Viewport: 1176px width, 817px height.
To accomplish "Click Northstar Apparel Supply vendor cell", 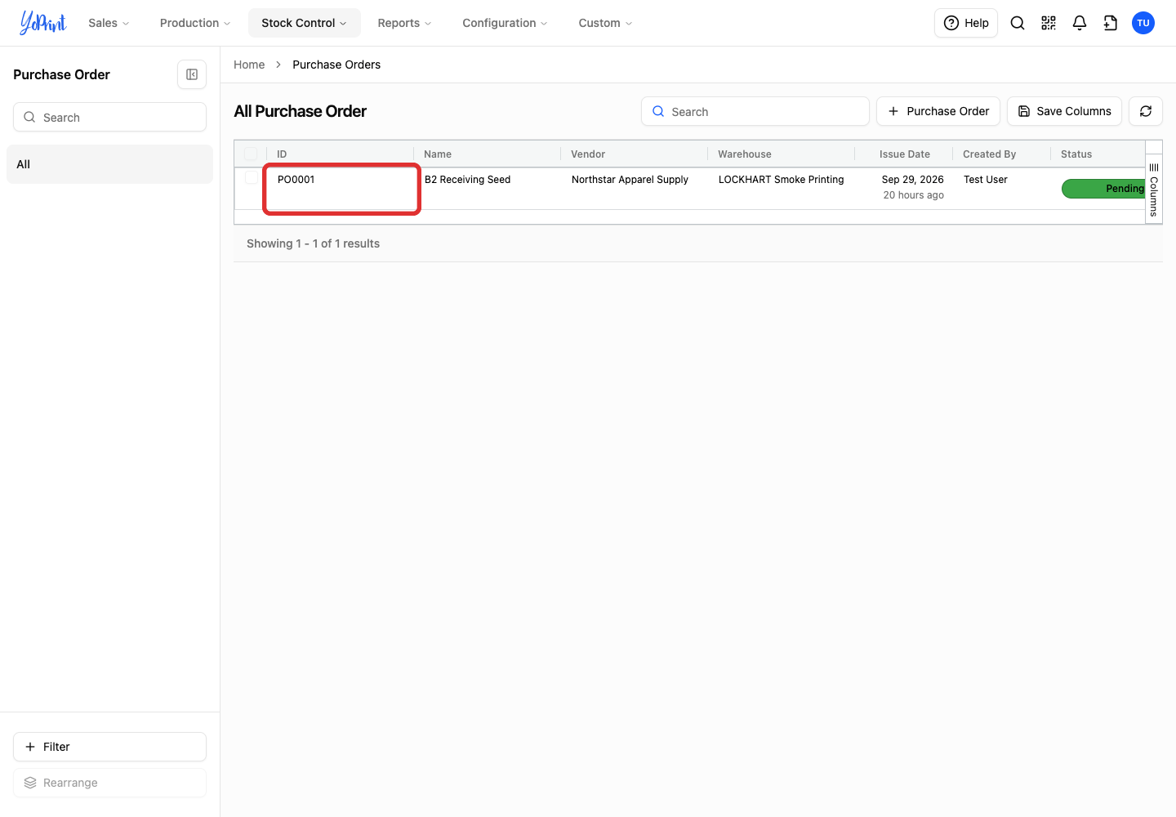I will (x=630, y=180).
